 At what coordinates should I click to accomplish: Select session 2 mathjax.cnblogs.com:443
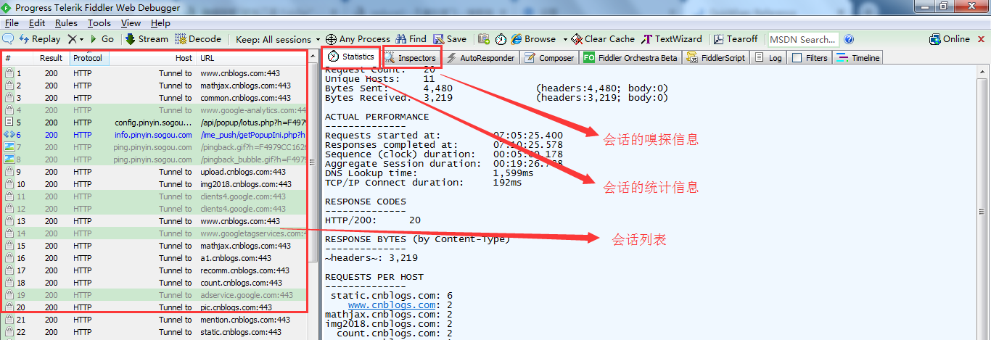point(154,86)
